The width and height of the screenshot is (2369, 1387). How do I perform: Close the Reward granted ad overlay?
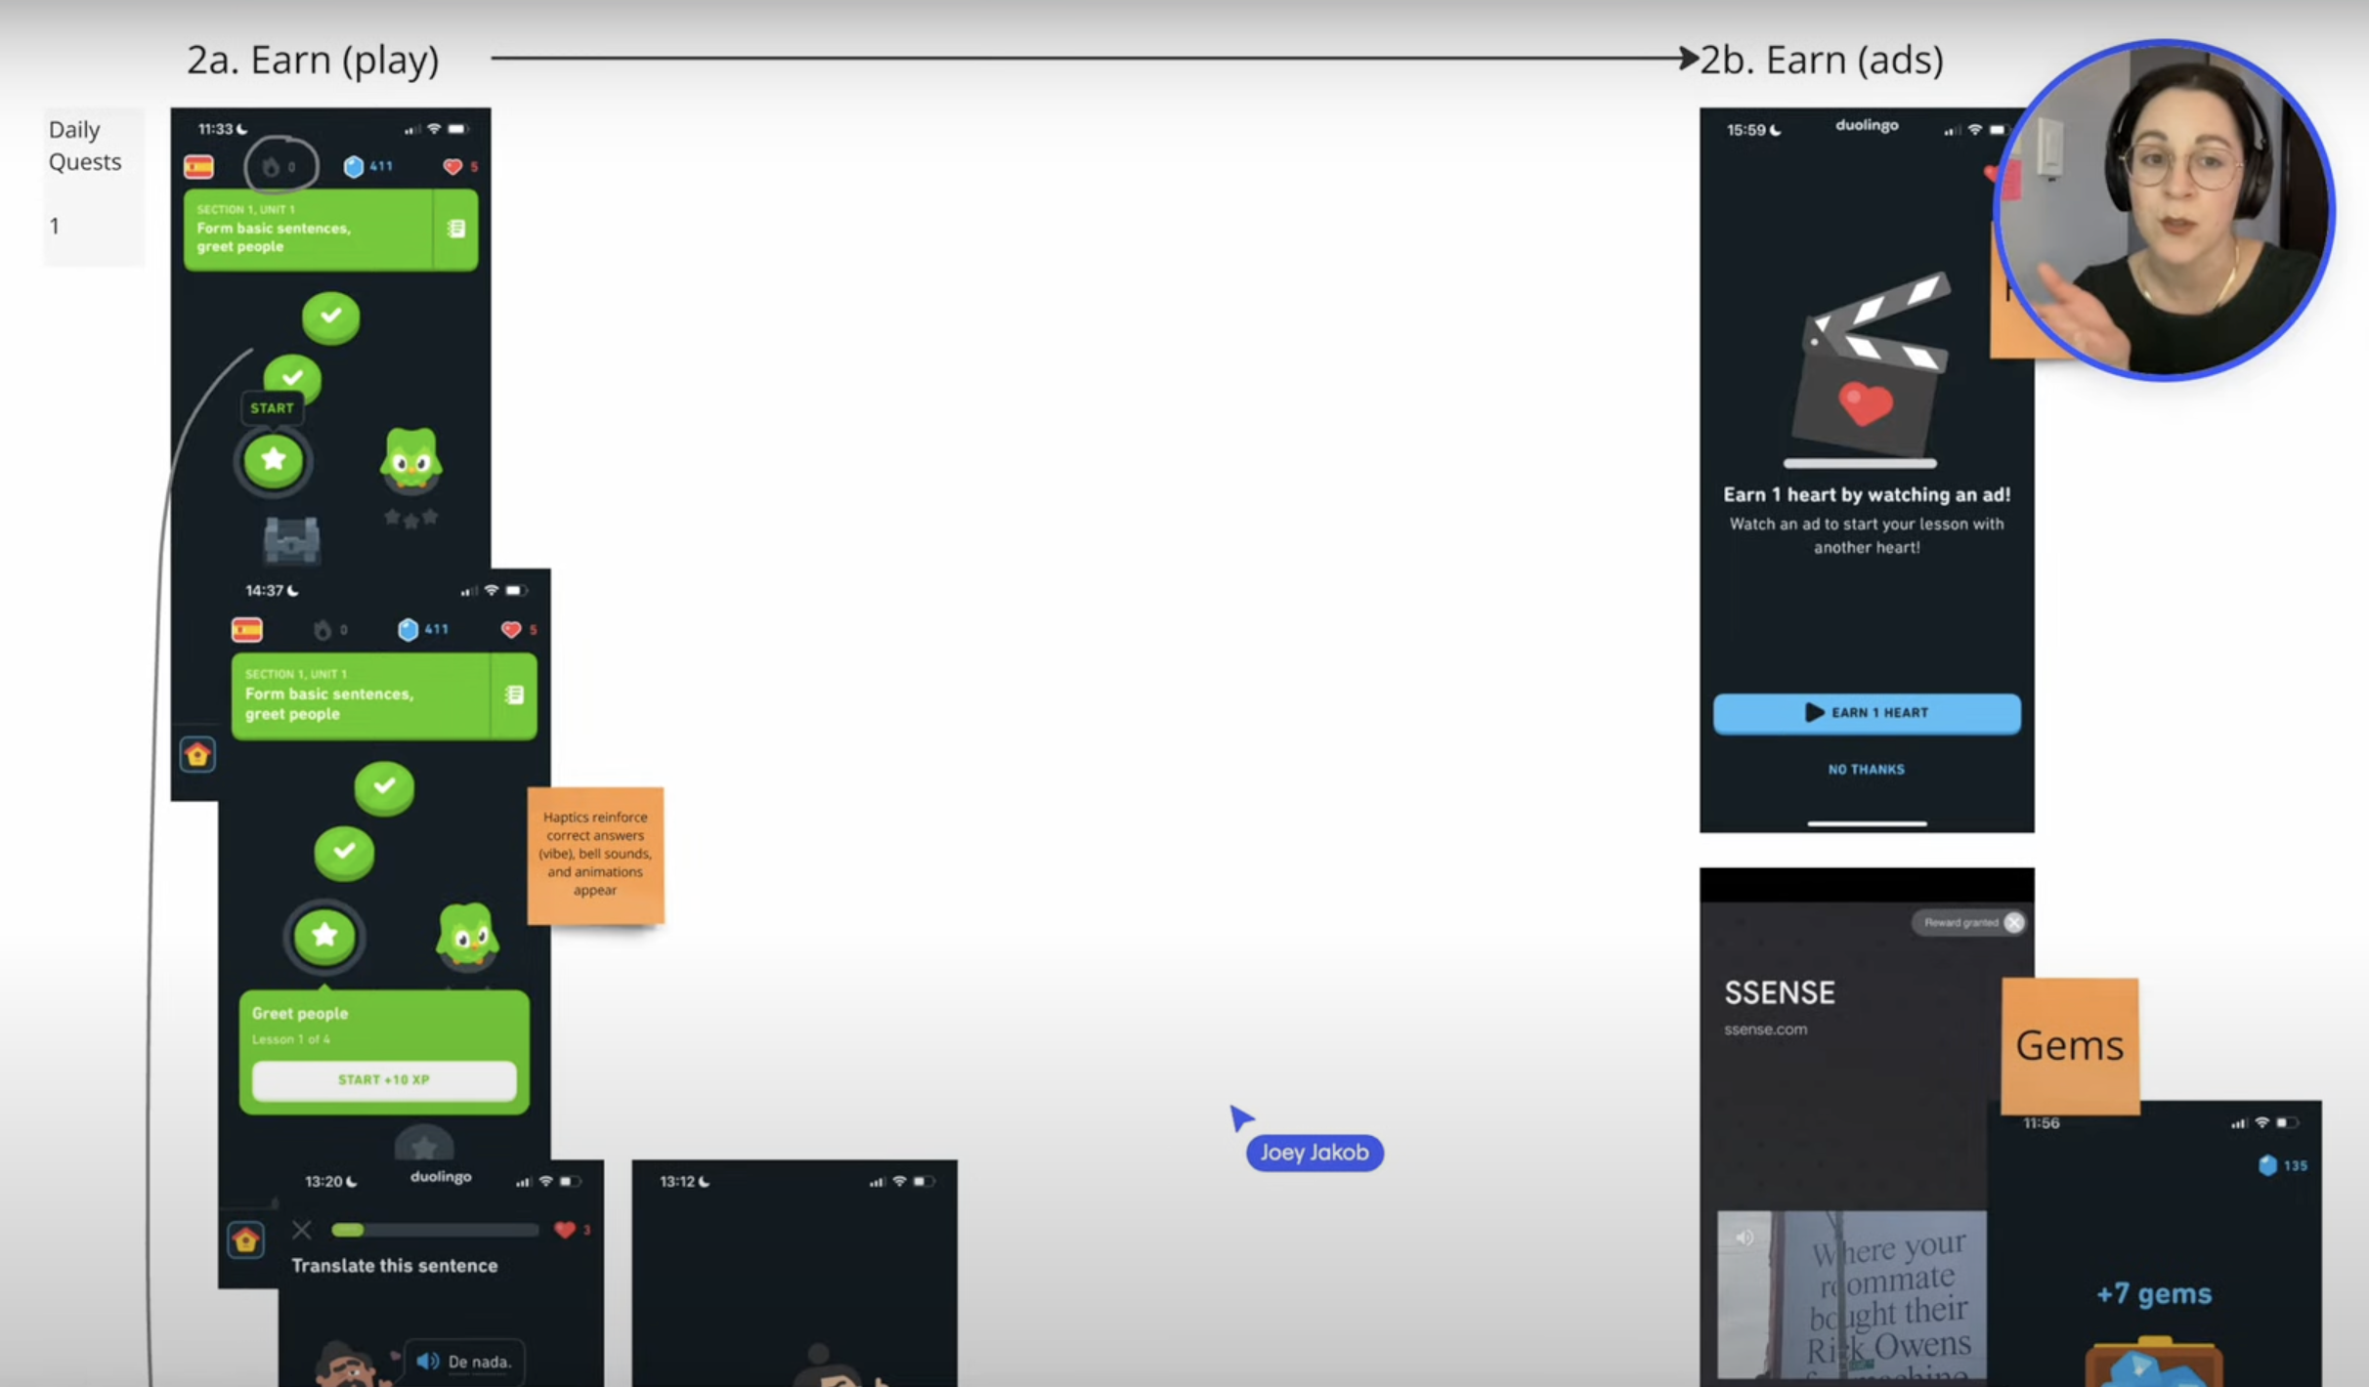click(x=2013, y=922)
